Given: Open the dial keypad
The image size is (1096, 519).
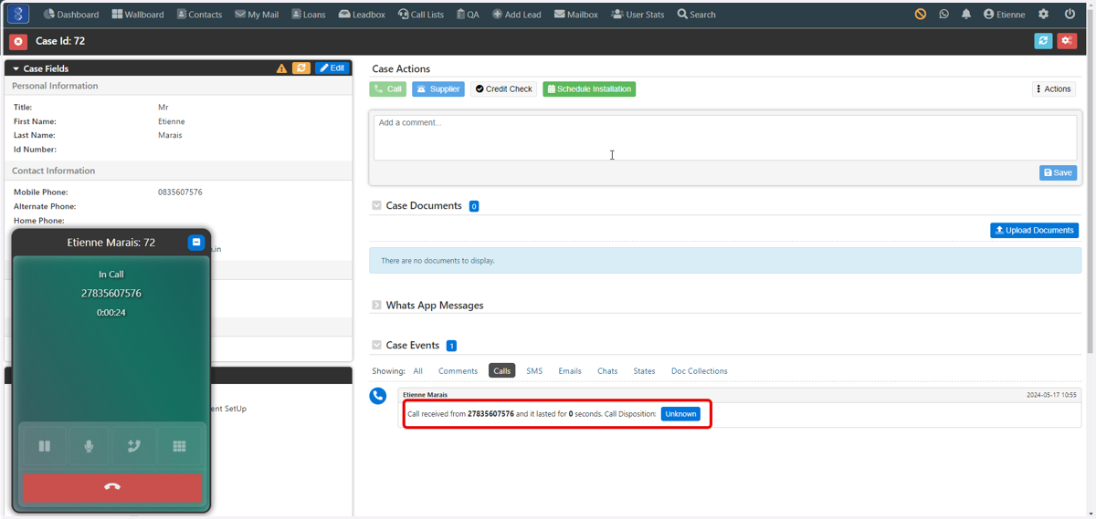Looking at the screenshot, I should 179,446.
